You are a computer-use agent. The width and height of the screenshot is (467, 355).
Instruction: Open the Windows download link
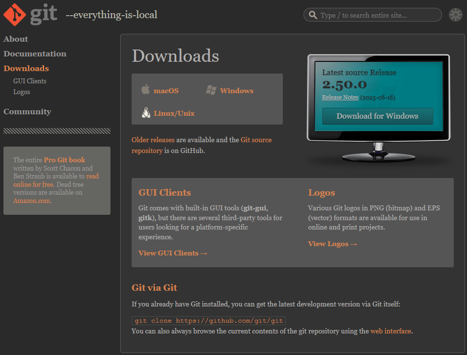coord(237,91)
